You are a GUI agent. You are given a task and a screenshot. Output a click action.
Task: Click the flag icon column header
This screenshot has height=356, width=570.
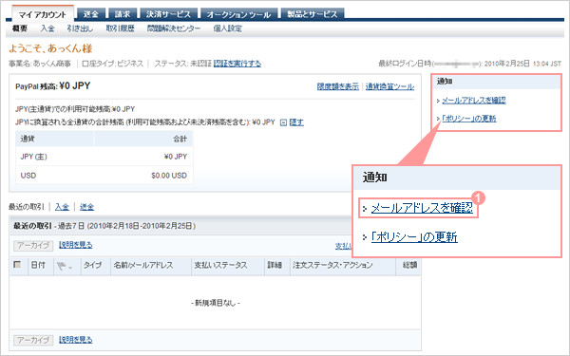point(61,266)
